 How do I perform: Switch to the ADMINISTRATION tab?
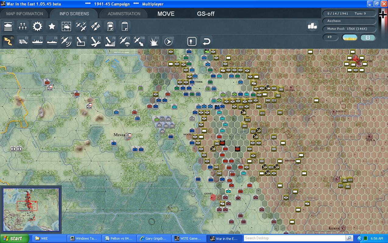click(124, 14)
